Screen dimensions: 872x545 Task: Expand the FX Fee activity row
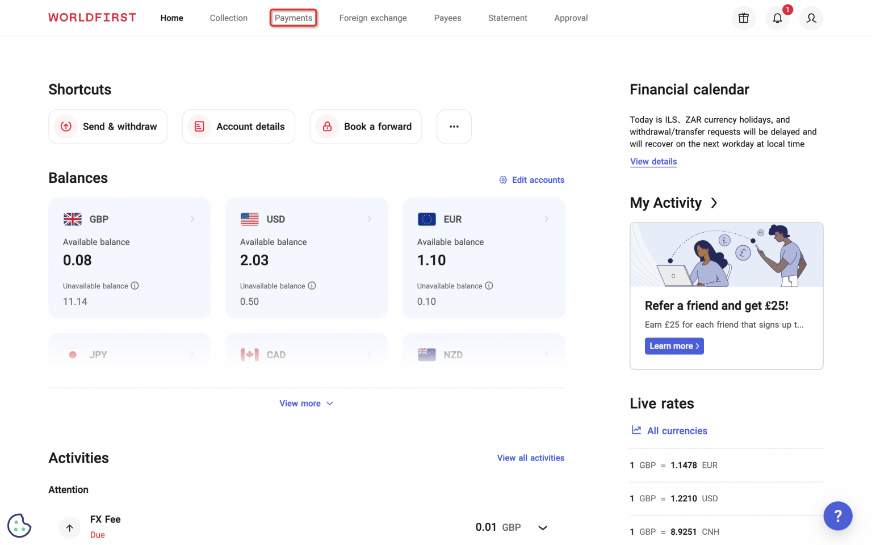[x=542, y=527]
